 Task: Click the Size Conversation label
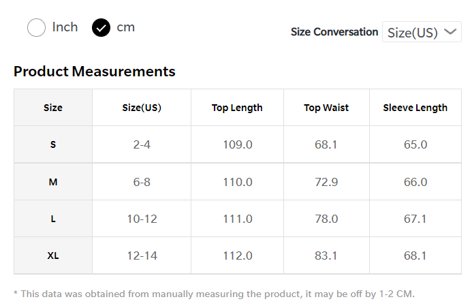coord(334,32)
